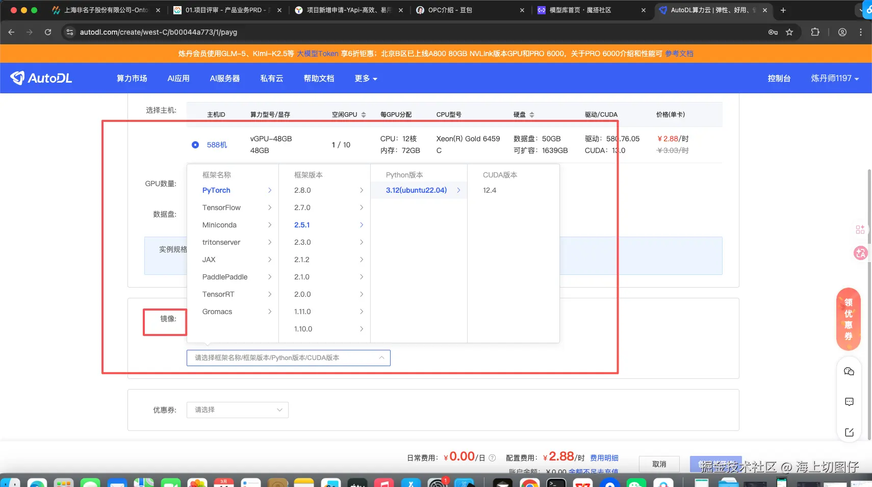Close the AutoDL算力云 tab
872x487 pixels.
coord(765,10)
